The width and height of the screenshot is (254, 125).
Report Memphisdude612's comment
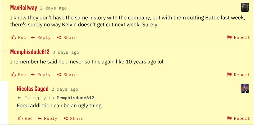238,75
